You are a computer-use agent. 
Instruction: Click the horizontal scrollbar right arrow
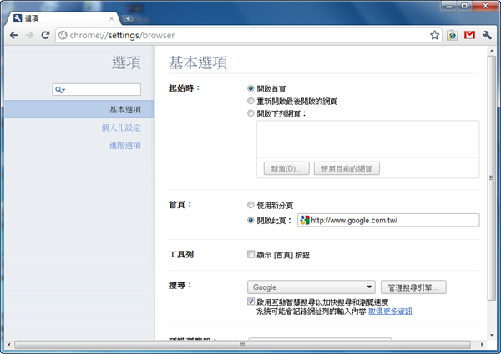pyautogui.click(x=482, y=345)
